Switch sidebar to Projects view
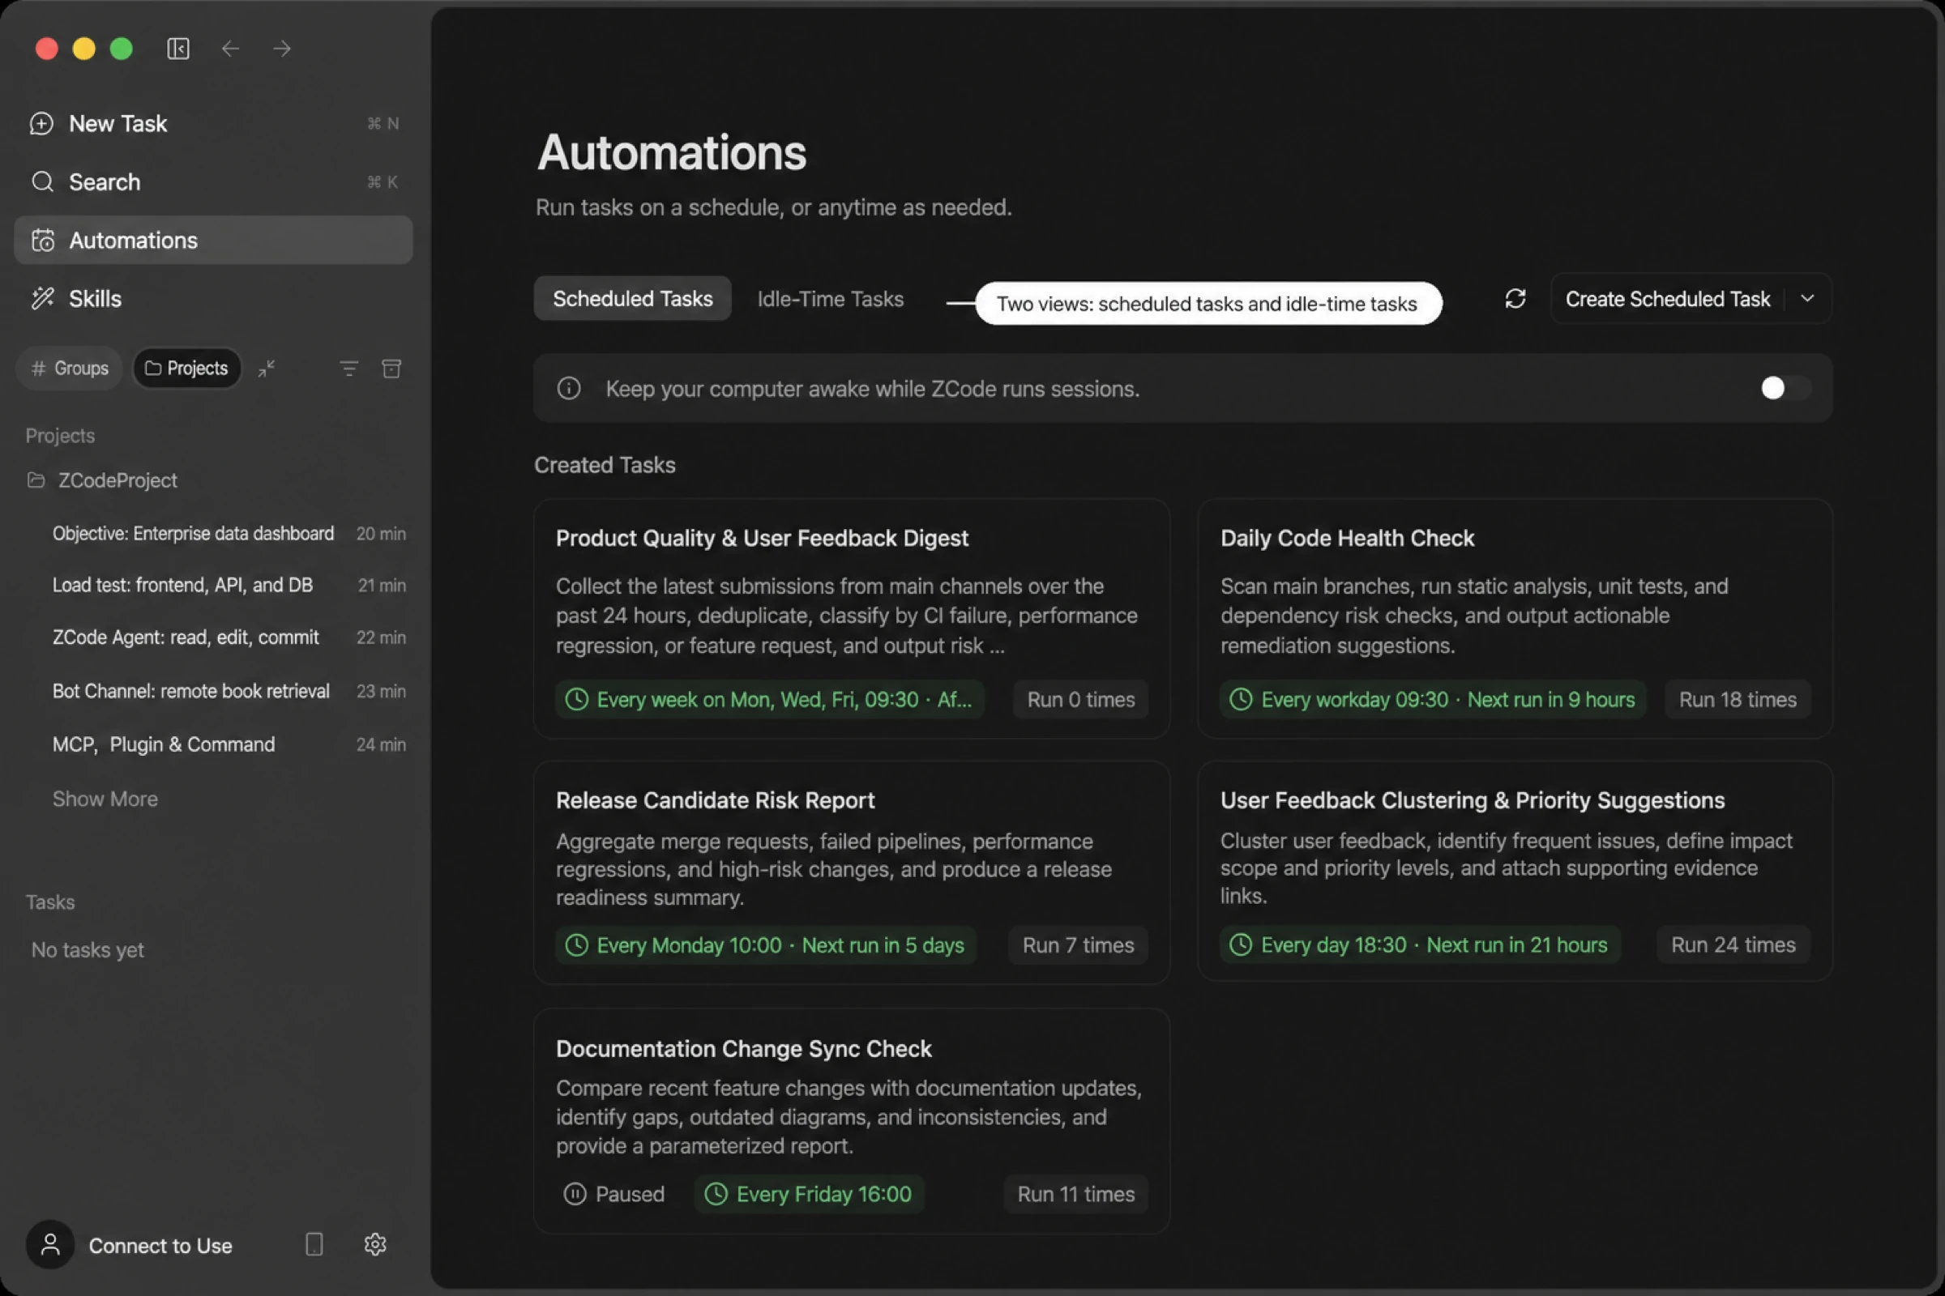1945x1296 pixels. 187,369
